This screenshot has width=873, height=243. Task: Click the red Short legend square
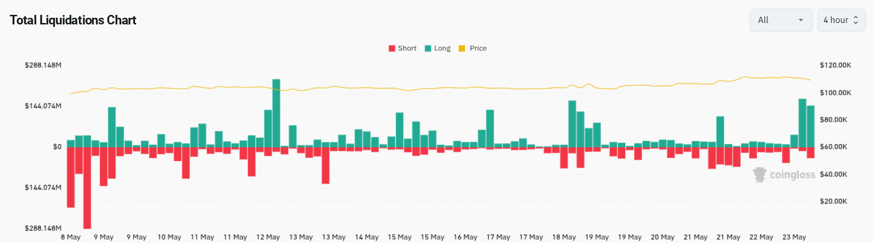(392, 48)
